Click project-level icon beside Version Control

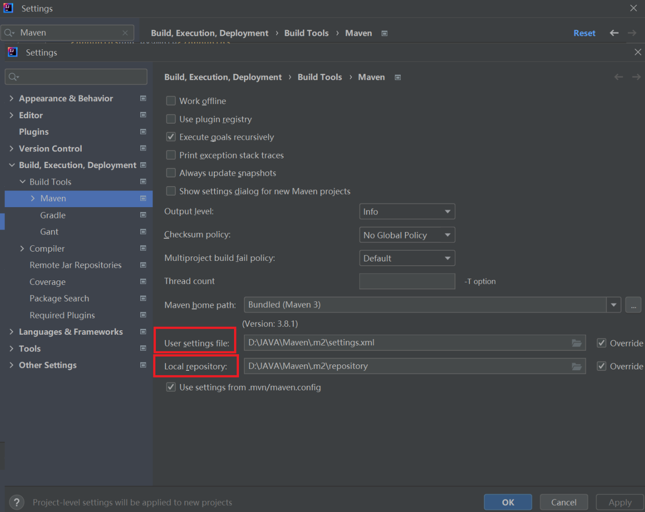tap(143, 148)
